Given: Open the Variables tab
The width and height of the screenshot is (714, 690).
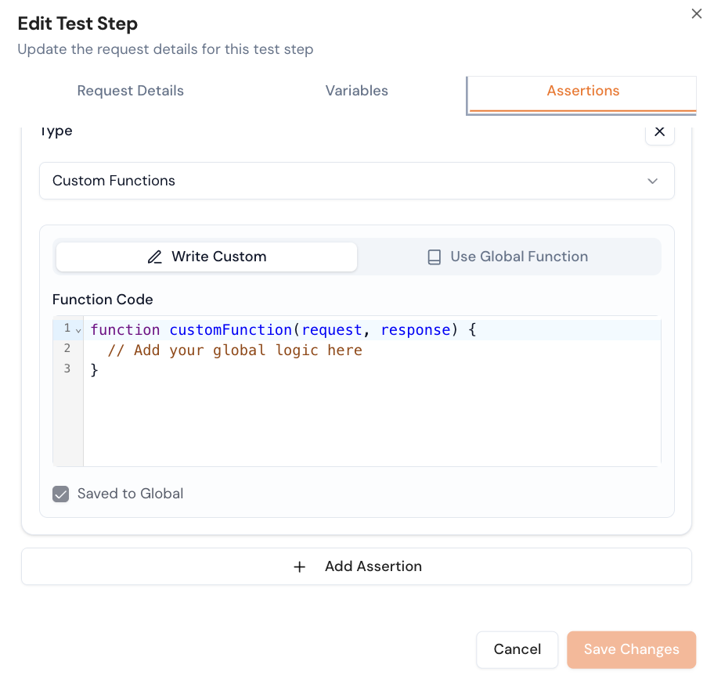Looking at the screenshot, I should click(356, 91).
